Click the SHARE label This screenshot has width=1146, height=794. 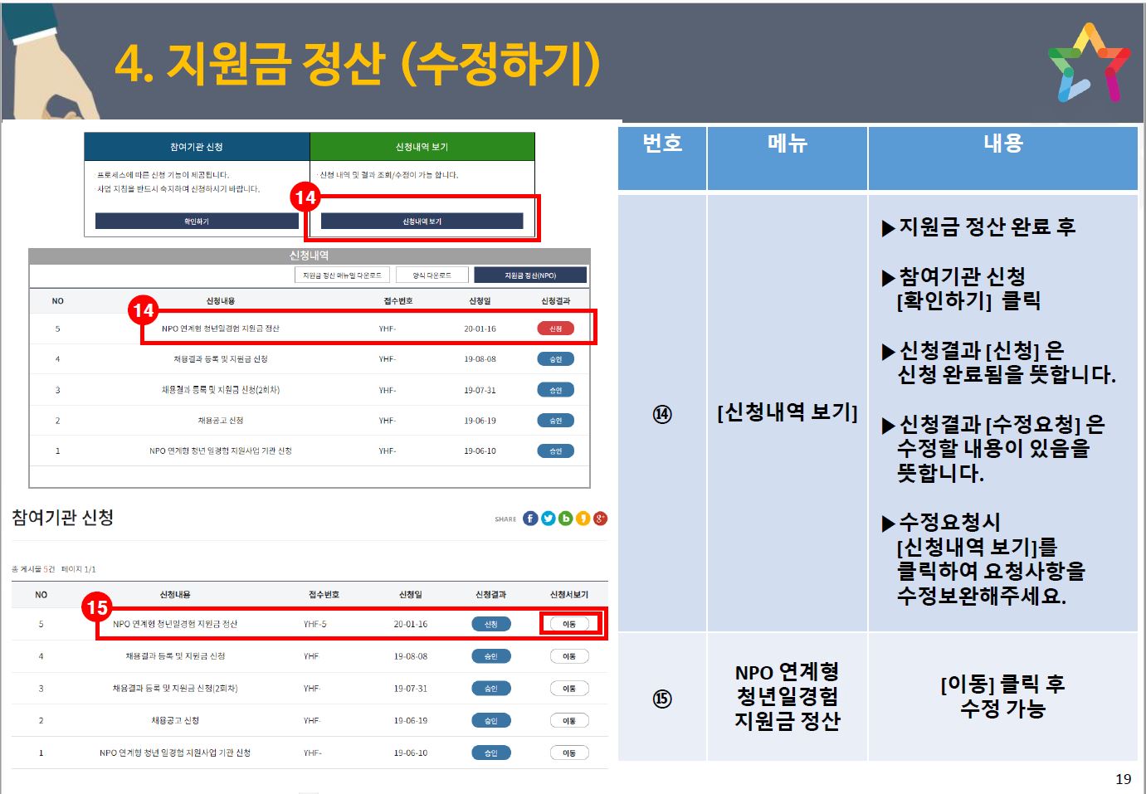[x=505, y=519]
